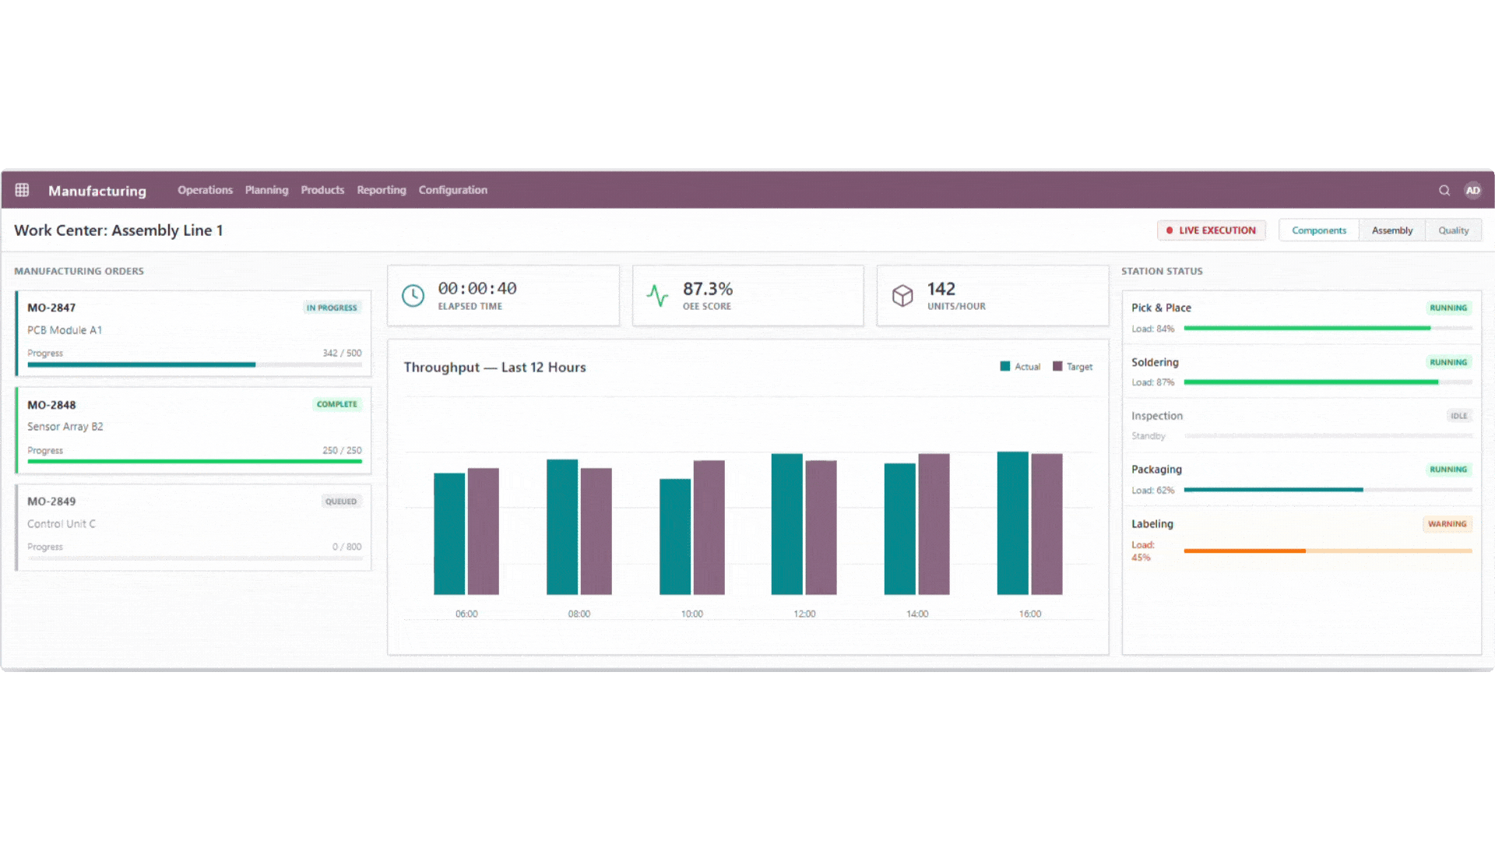Open the apps grid launcher icon
1495x841 pixels.
(x=22, y=189)
